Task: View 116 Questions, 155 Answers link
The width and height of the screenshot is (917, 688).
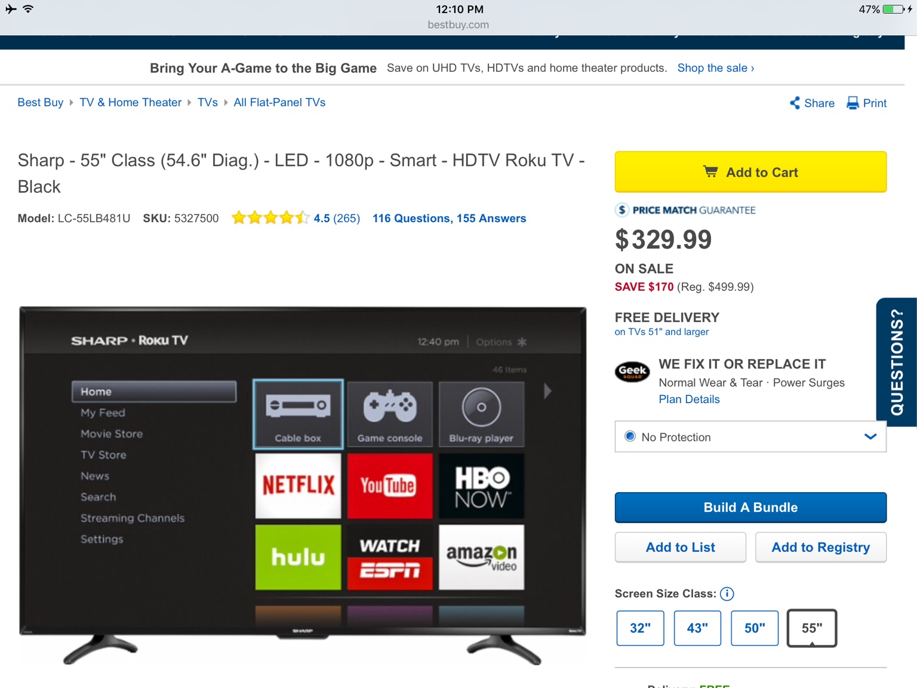Action: click(449, 218)
